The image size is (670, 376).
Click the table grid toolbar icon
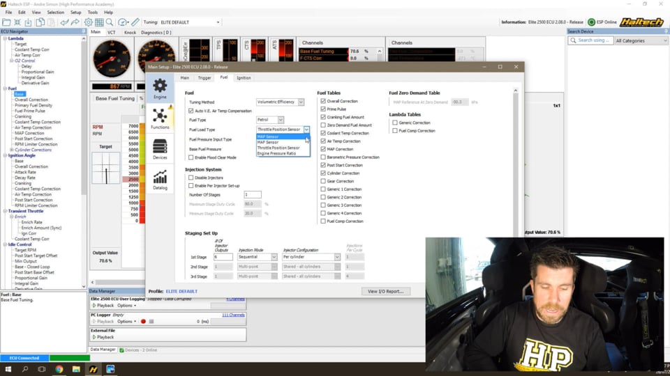point(99,22)
